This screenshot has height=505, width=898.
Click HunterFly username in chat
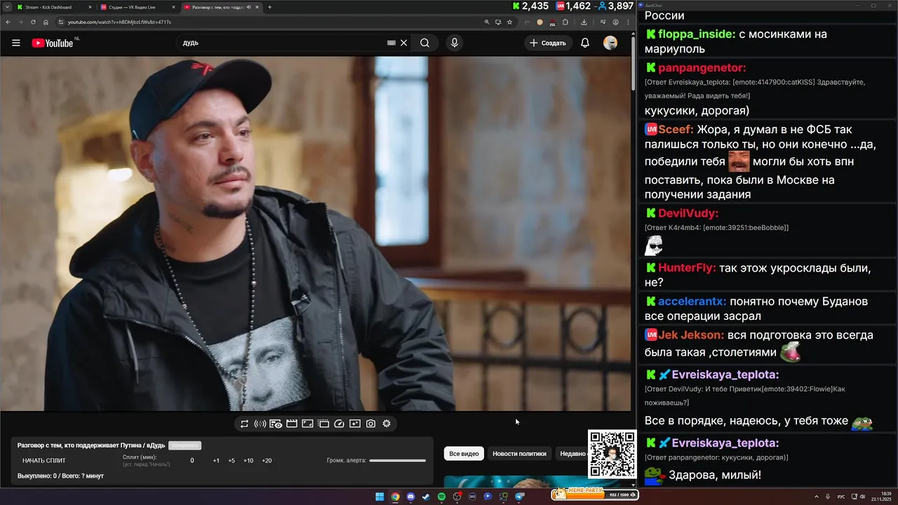click(687, 268)
